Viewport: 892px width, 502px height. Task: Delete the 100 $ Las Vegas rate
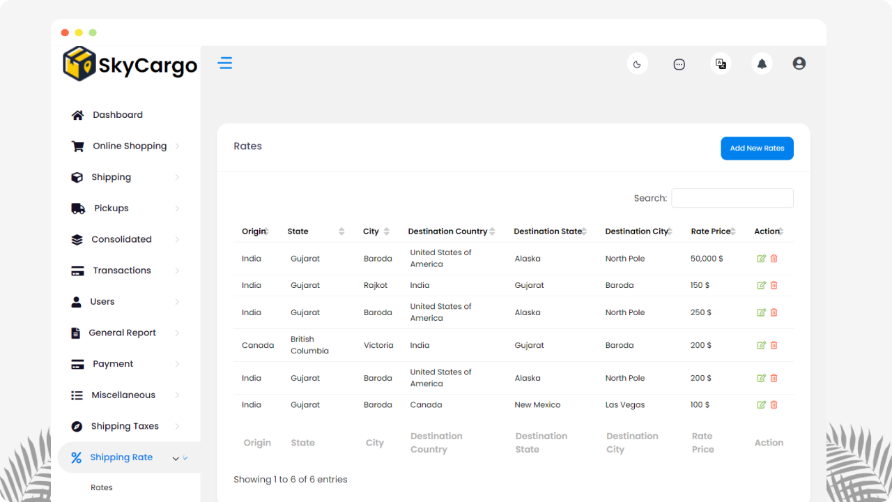(774, 404)
